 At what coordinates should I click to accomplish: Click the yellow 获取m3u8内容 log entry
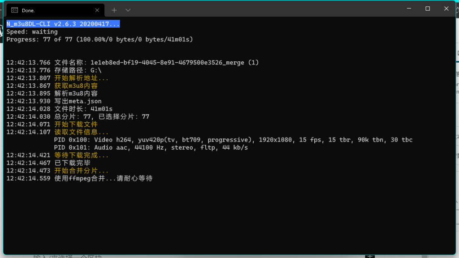(x=76, y=86)
